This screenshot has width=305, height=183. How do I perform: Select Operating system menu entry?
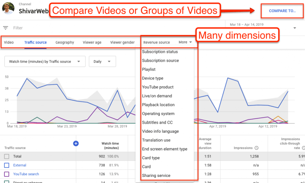(158, 114)
